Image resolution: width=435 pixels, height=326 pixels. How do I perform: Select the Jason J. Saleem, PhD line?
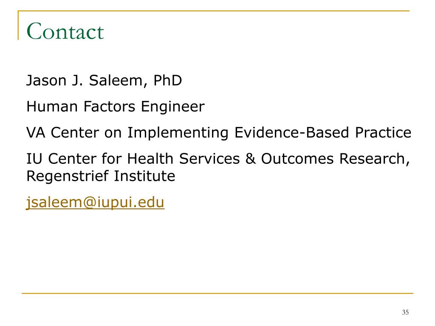[104, 81]
